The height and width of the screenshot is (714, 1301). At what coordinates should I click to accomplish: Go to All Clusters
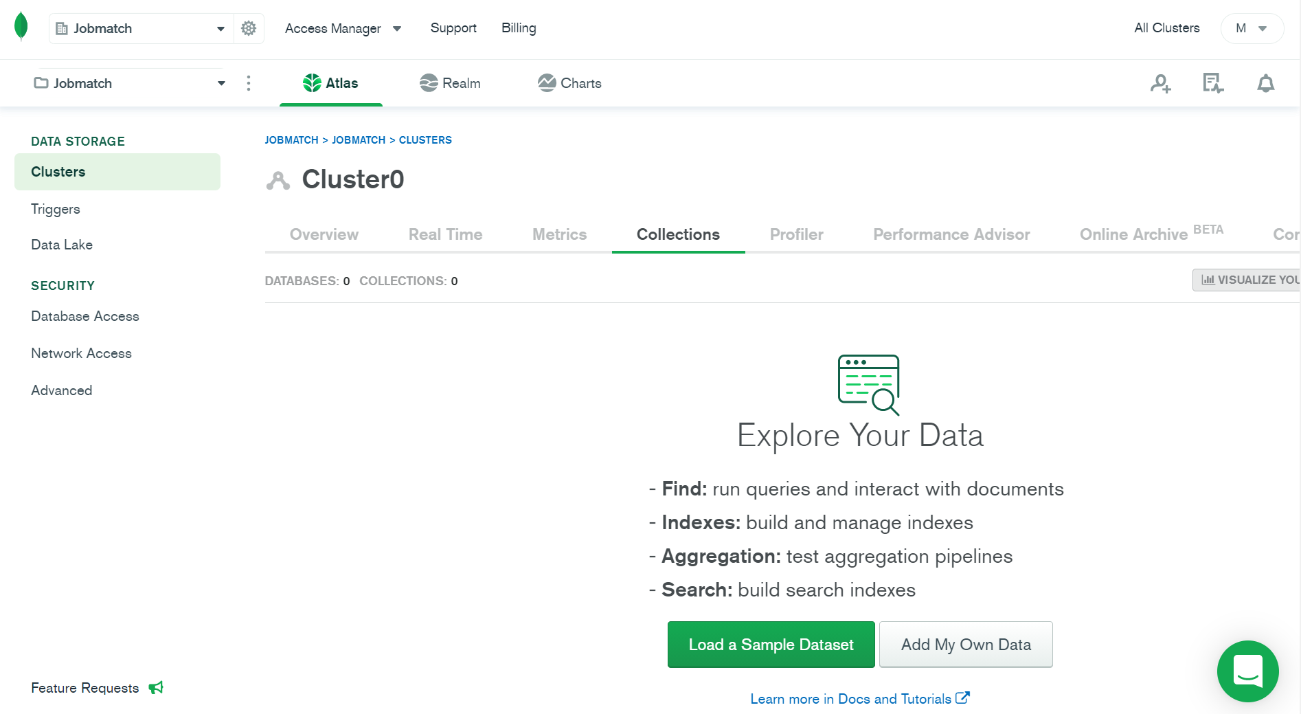click(1167, 28)
